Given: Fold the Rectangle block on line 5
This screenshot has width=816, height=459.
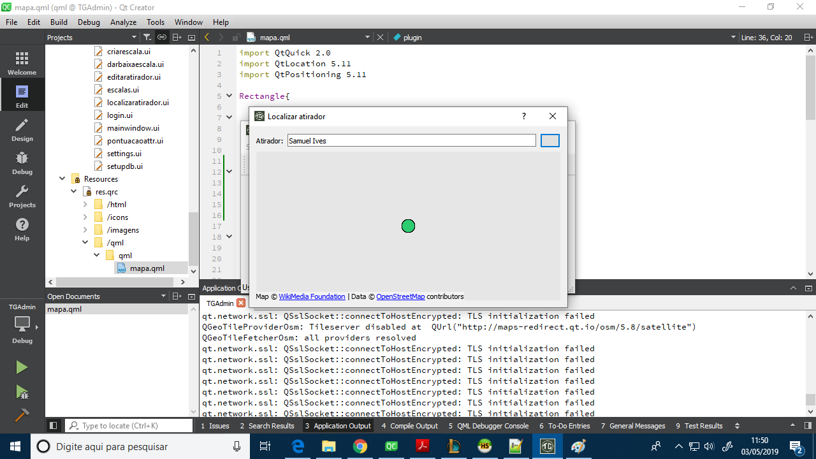Looking at the screenshot, I should [x=229, y=96].
